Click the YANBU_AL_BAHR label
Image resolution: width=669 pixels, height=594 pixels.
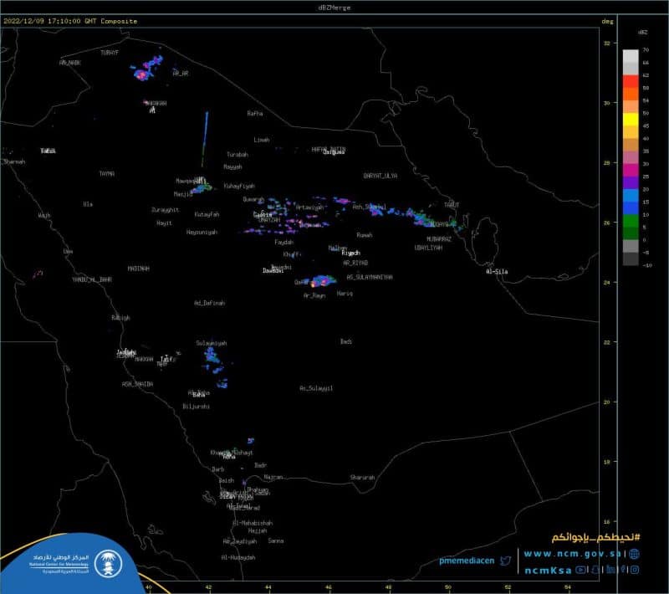click(92, 279)
